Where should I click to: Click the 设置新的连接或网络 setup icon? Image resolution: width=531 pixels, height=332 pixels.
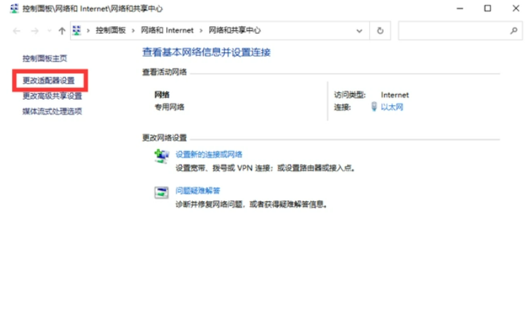161,157
